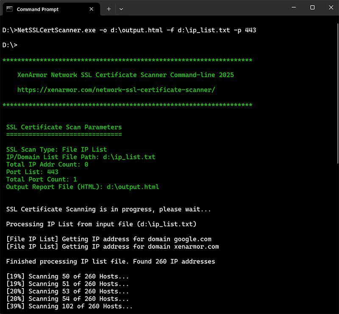Maximize the terminal window

(312, 7)
